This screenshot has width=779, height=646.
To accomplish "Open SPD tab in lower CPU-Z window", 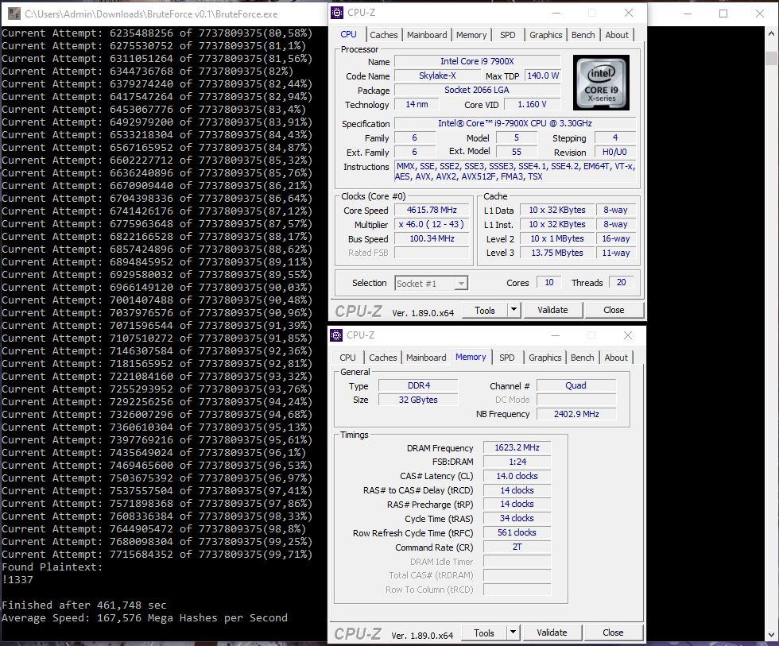I will point(507,358).
